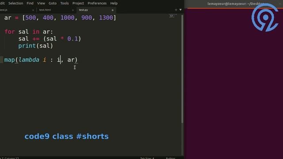Open the Selection menu
This screenshot has height=159, width=283.
pos(15,3)
